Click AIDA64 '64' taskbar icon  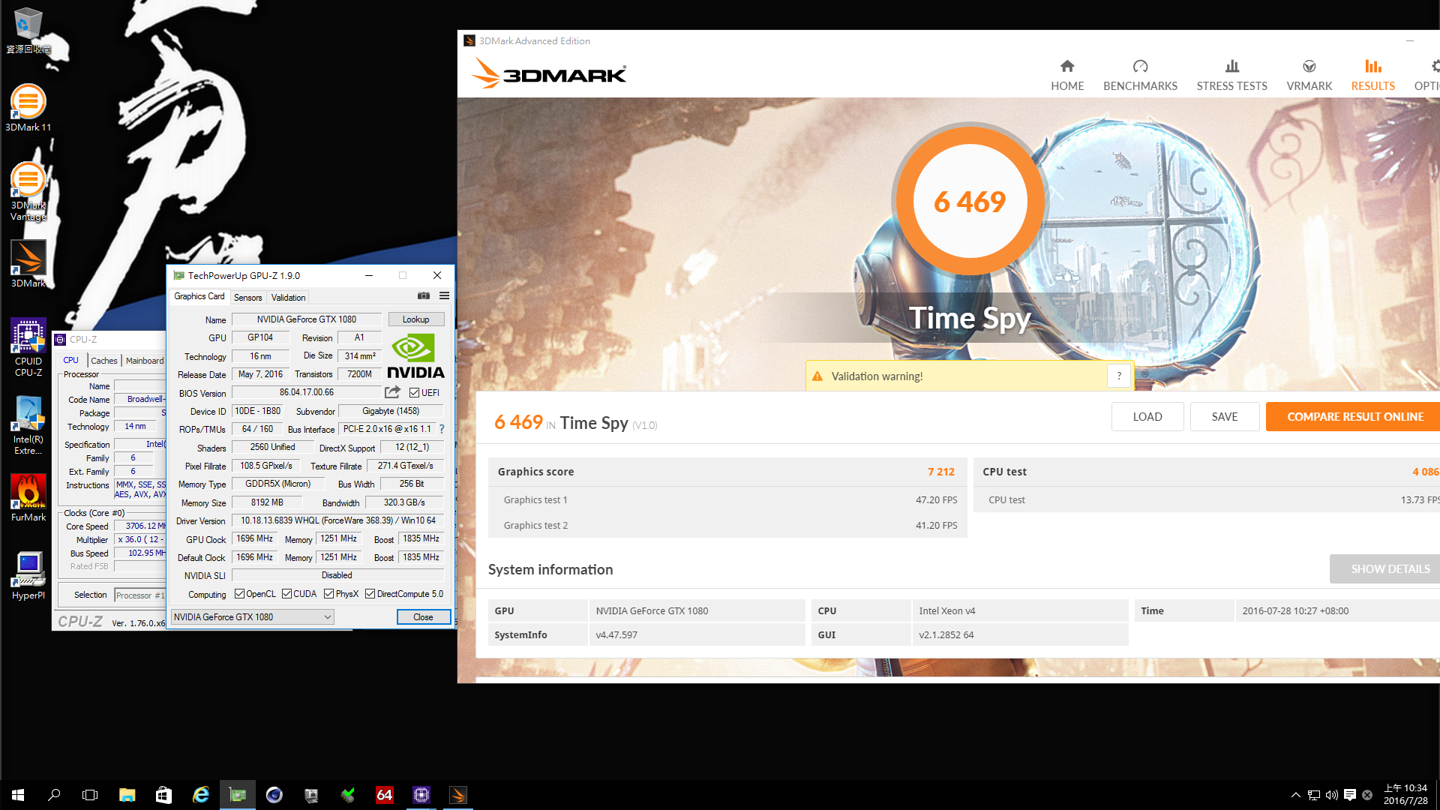[384, 795]
